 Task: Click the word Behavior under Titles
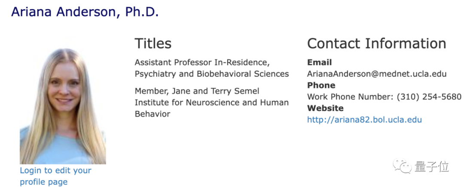click(x=153, y=114)
